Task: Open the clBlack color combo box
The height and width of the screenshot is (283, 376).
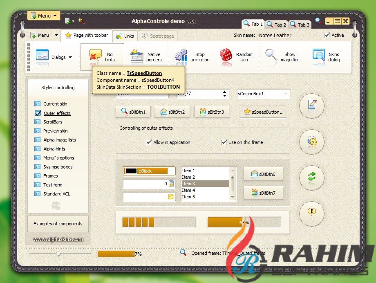Action: [x=149, y=171]
